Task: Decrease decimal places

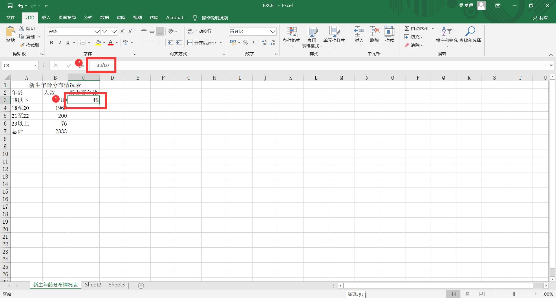Action: click(272, 43)
